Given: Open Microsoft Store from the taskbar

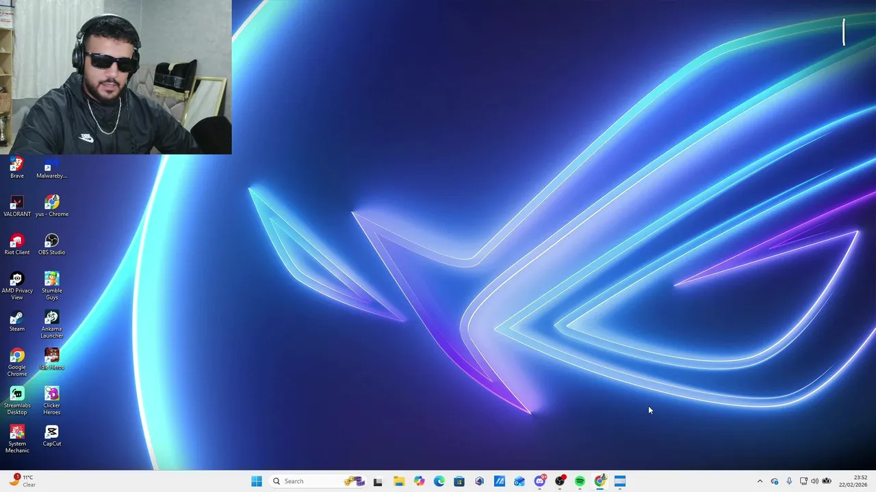Looking at the screenshot, I should point(459,481).
